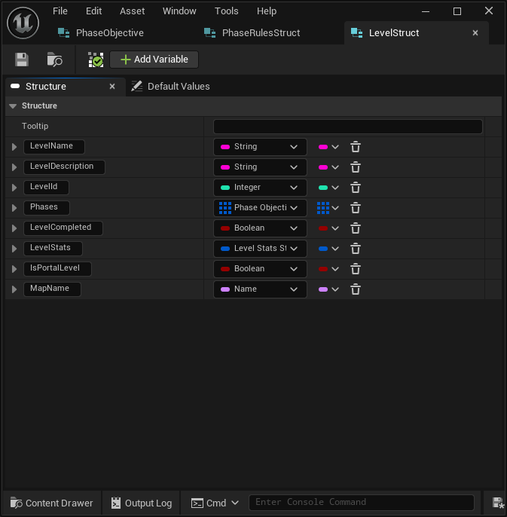Click the Add Variable button

[x=154, y=60]
